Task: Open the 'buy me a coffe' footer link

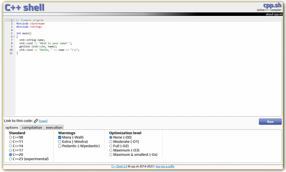Action: click(165, 166)
